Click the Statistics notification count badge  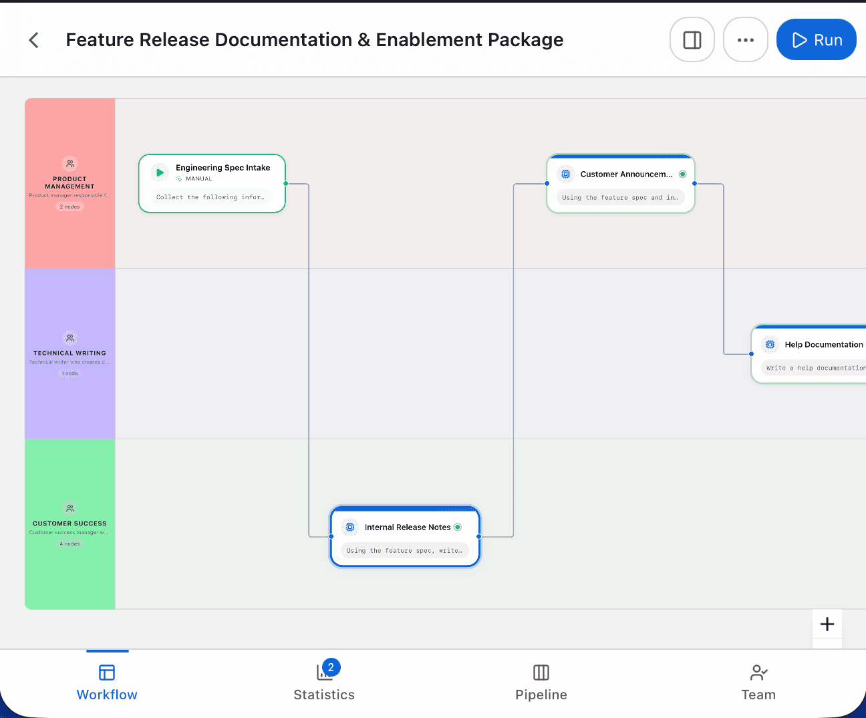(x=331, y=667)
